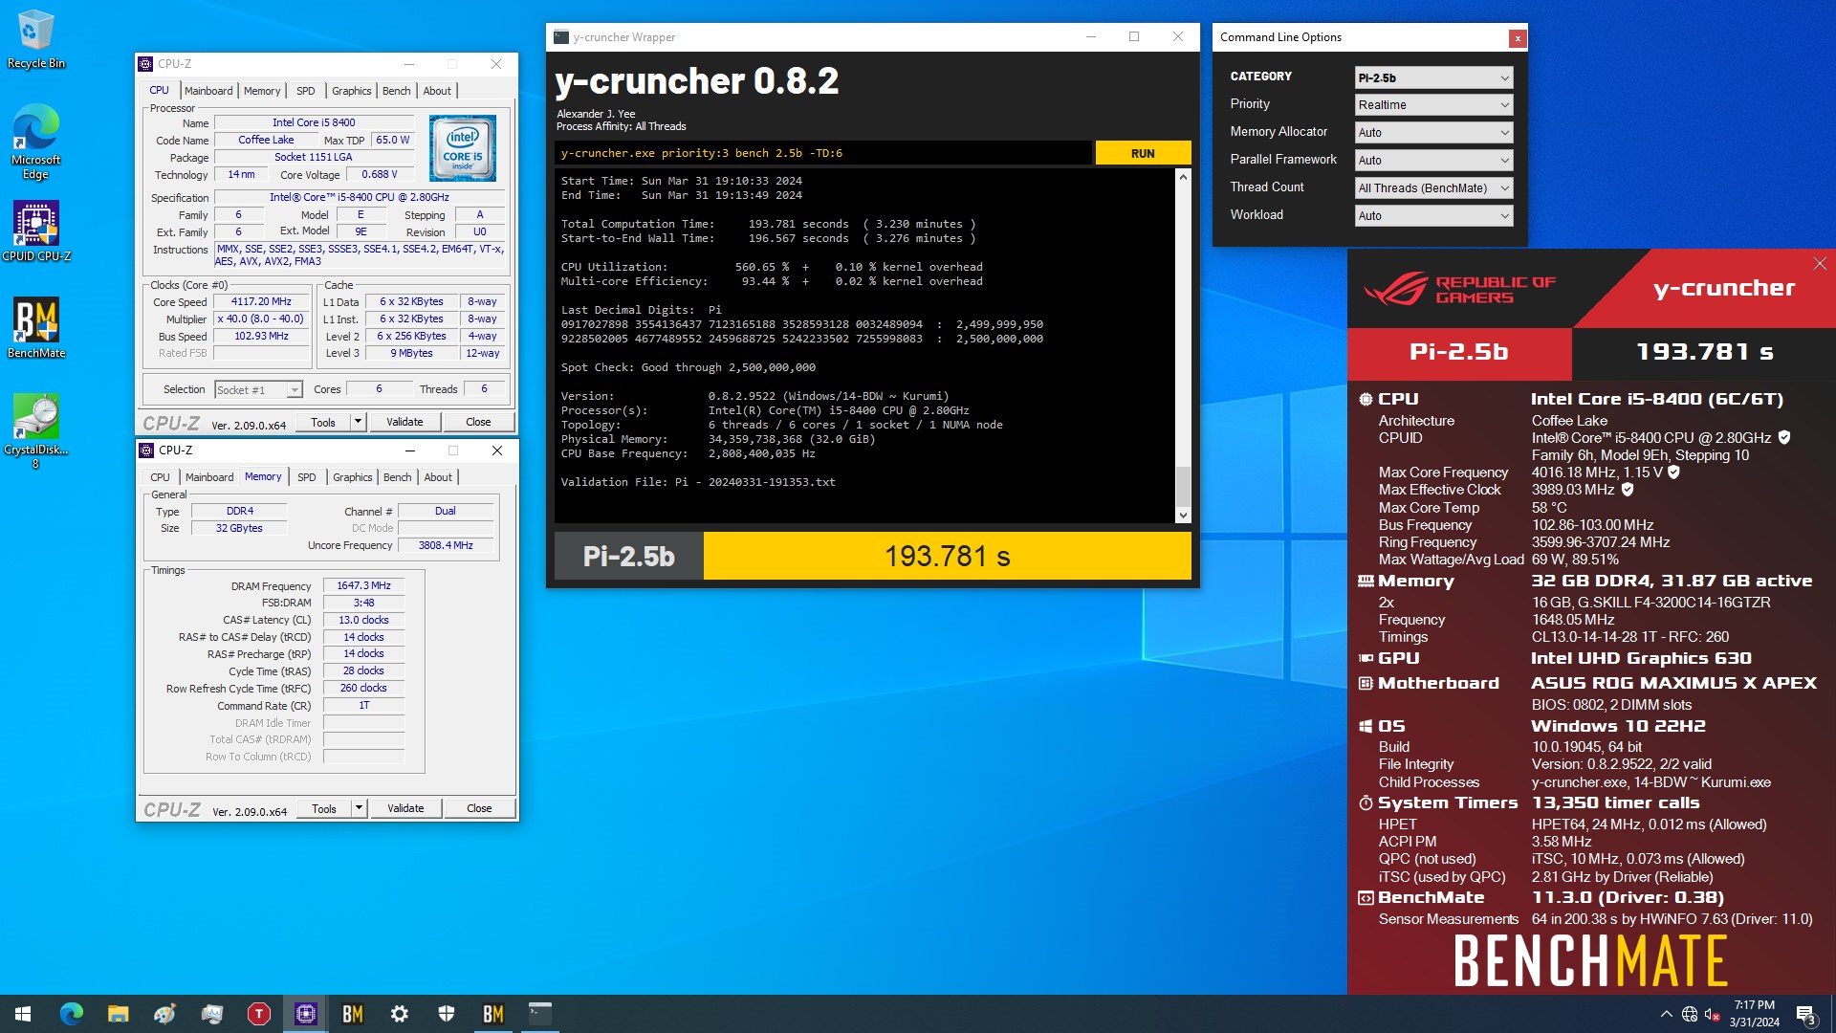Open the first BM taskbar icon
The image size is (1836, 1033).
point(353,1014)
